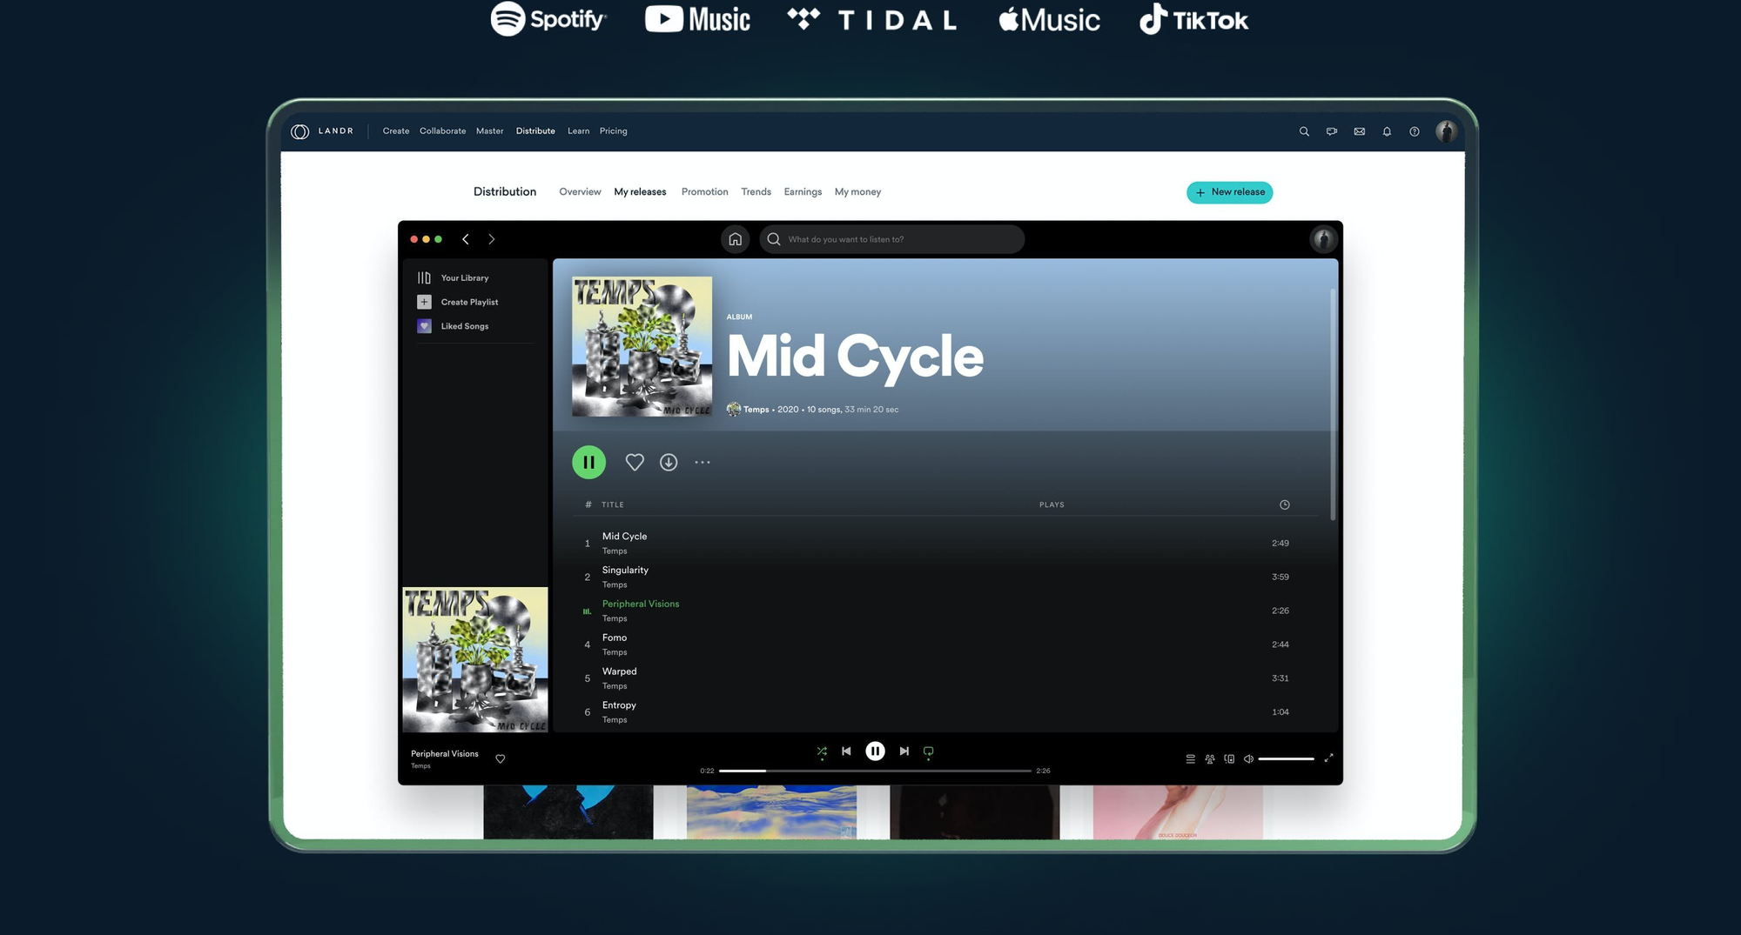This screenshot has height=935, width=1741.
Task: Switch to the My releases tab
Action: click(x=640, y=192)
